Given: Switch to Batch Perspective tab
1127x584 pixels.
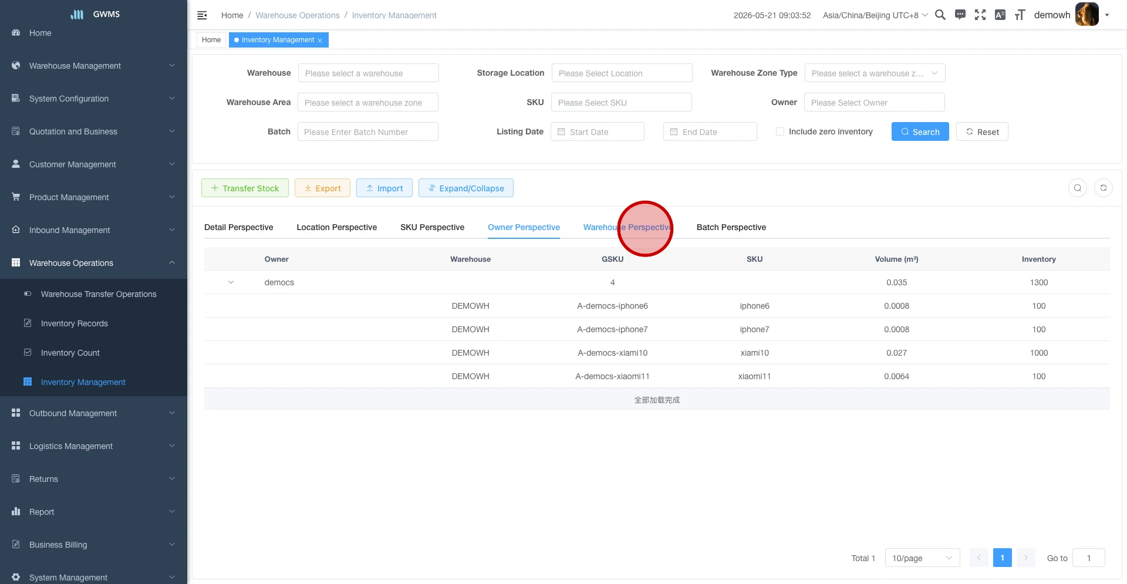Looking at the screenshot, I should pos(731,227).
